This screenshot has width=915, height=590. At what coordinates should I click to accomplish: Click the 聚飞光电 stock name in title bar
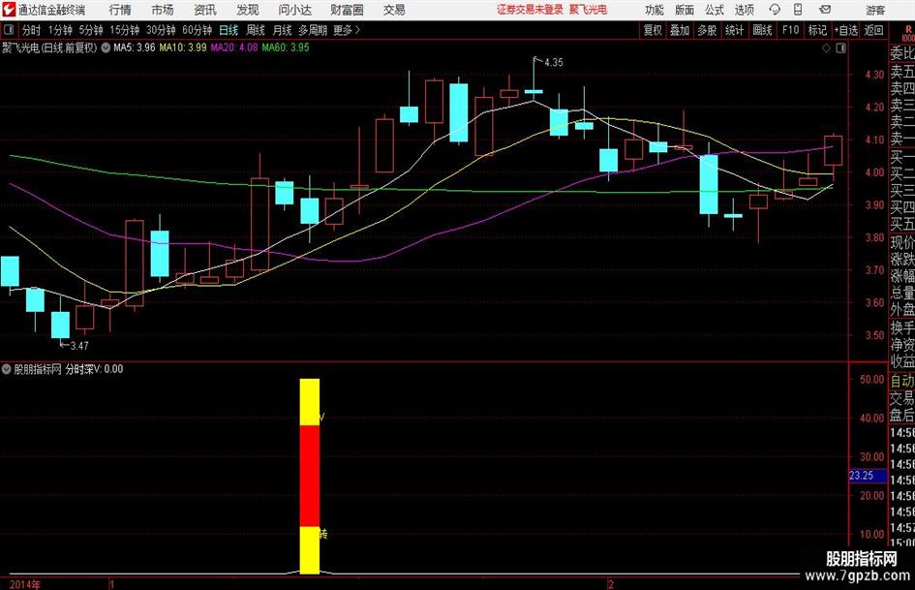click(588, 10)
